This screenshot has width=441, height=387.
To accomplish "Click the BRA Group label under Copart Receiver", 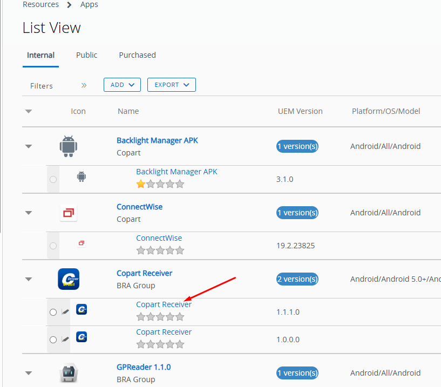I will tap(136, 286).
